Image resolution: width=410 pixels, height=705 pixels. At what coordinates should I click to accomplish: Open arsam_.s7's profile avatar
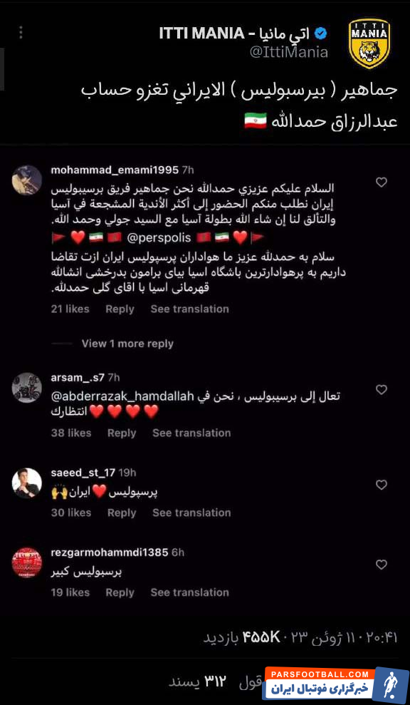pyautogui.click(x=27, y=388)
